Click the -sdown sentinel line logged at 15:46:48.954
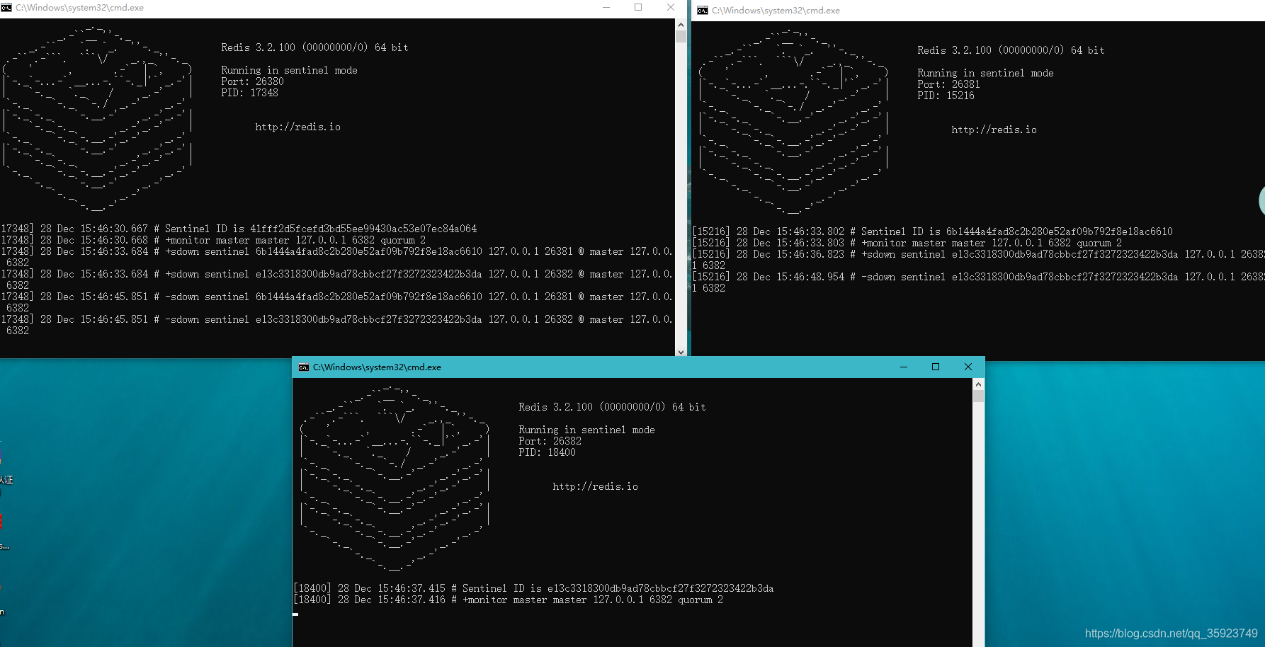 click(979, 283)
